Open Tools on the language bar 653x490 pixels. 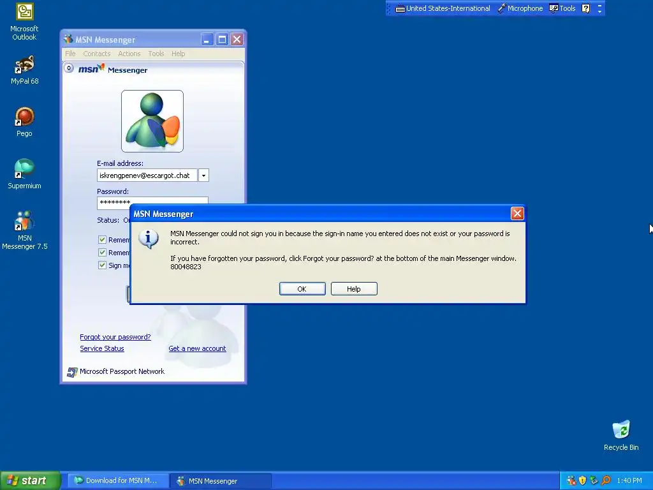tap(562, 8)
